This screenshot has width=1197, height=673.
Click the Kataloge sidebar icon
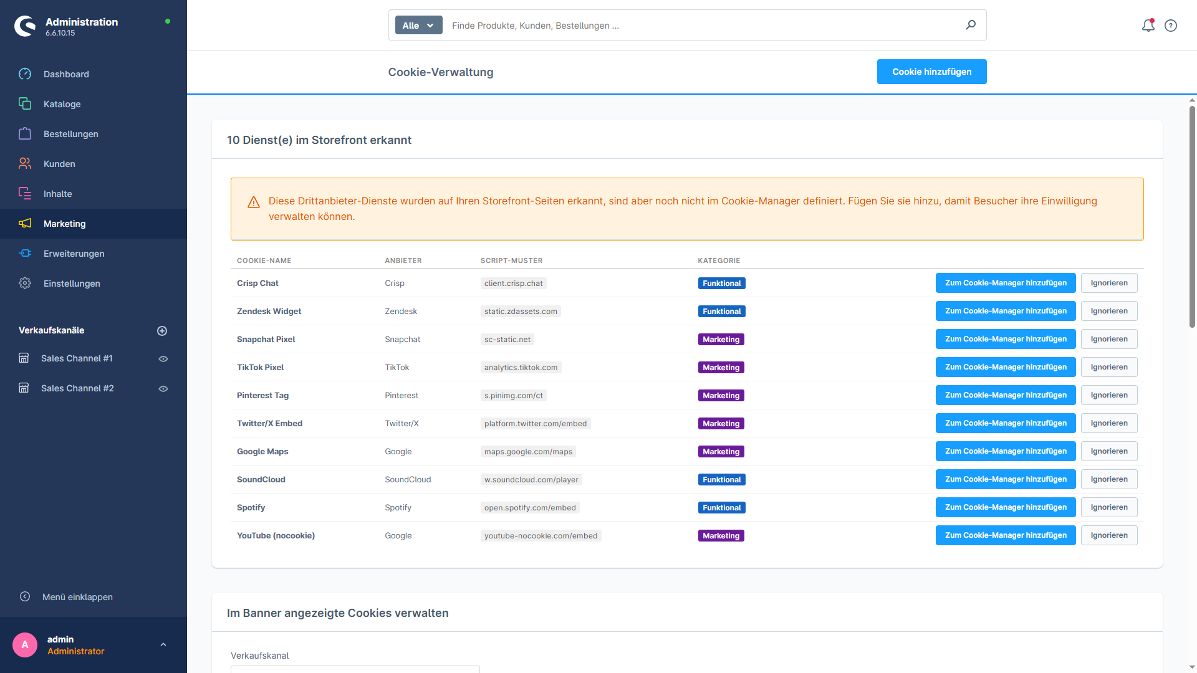tap(25, 104)
